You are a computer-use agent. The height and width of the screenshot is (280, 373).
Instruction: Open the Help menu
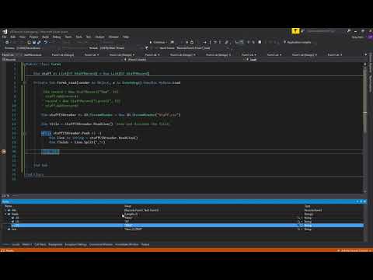pos(126,37)
